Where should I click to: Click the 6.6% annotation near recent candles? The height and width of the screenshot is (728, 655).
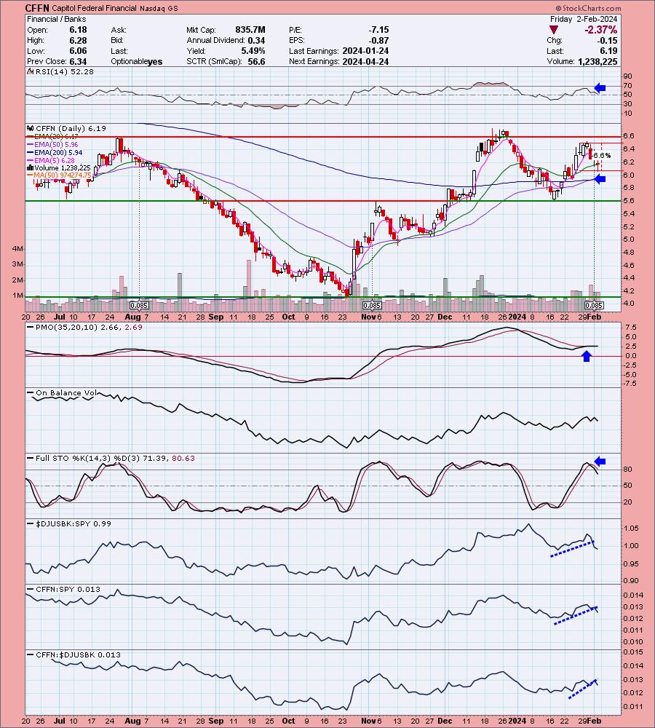(x=602, y=155)
